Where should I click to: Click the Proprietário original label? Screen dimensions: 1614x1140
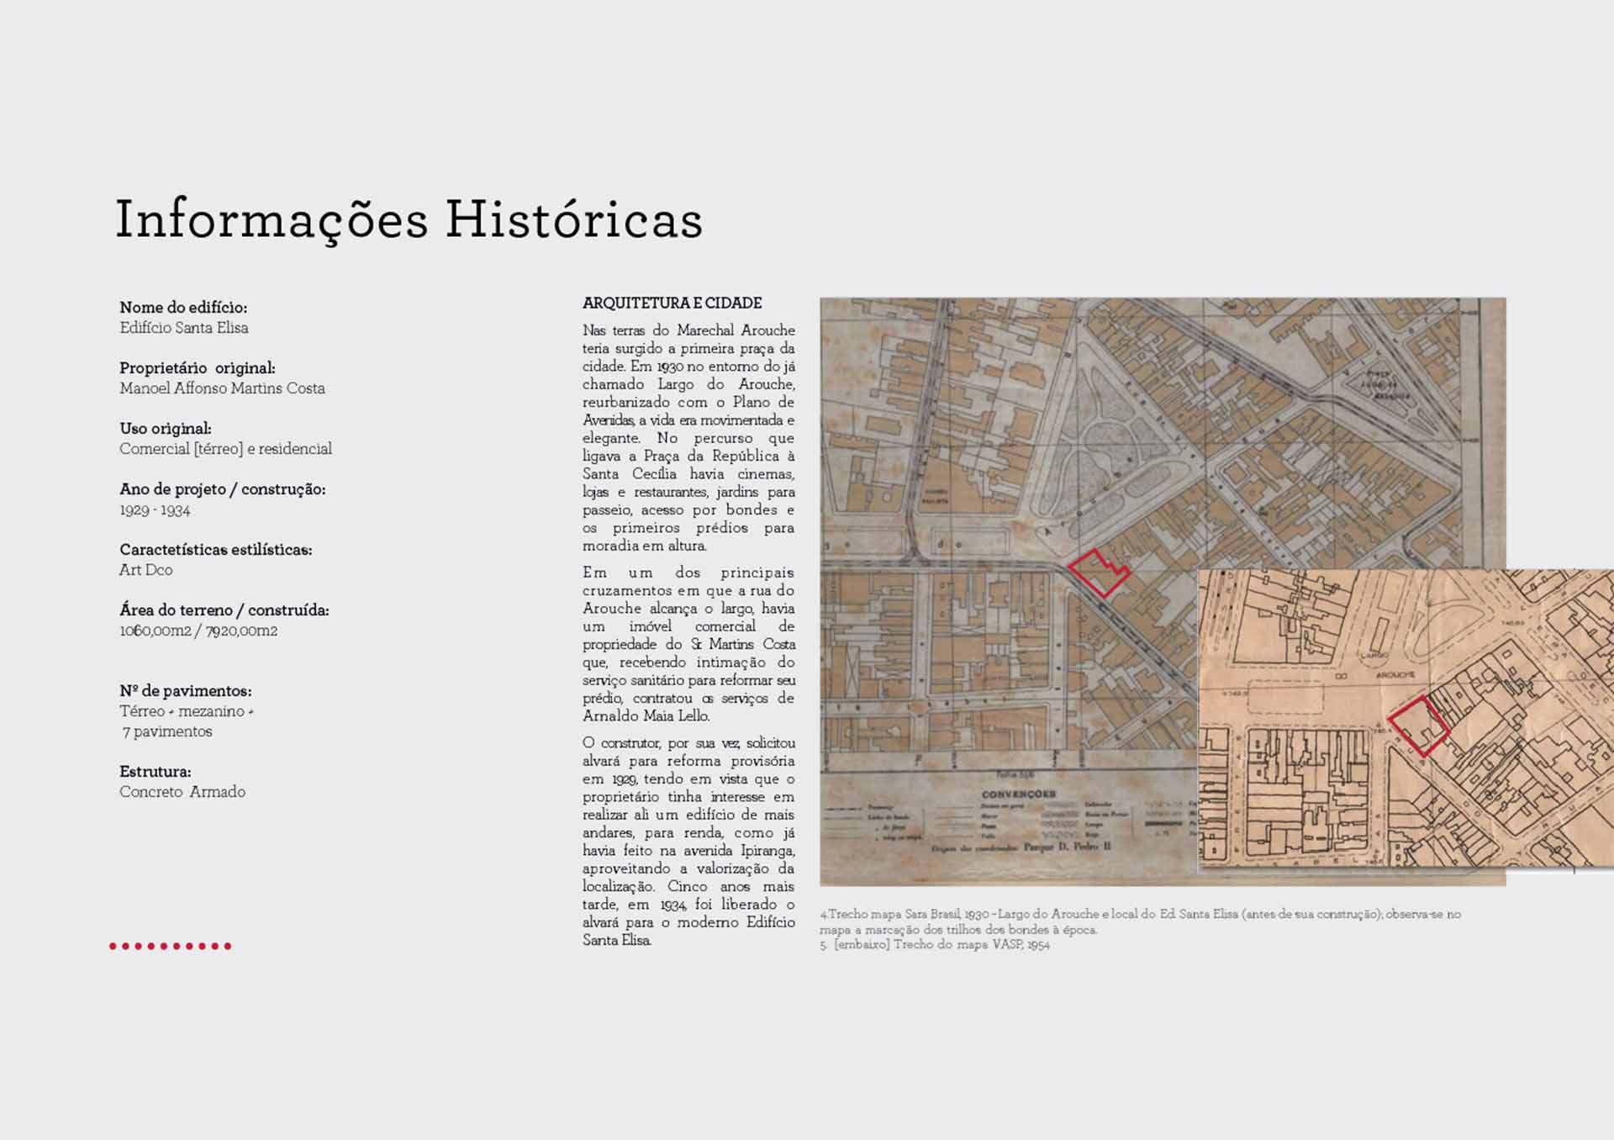click(x=198, y=368)
